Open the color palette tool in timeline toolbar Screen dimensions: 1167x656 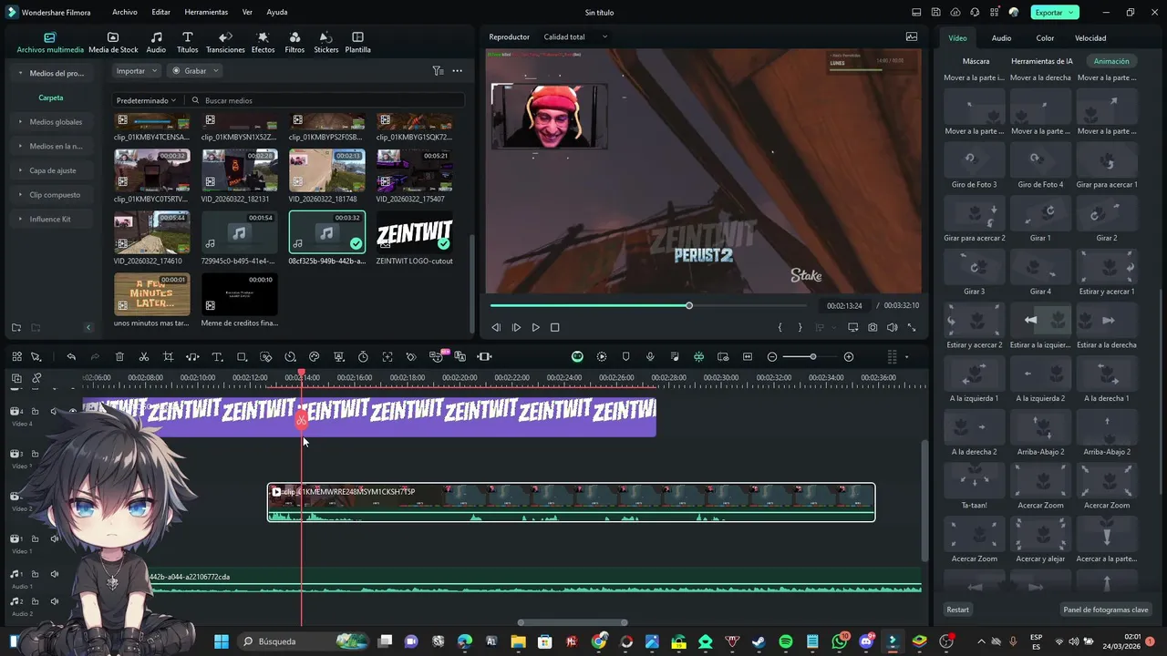pyautogui.click(x=315, y=357)
